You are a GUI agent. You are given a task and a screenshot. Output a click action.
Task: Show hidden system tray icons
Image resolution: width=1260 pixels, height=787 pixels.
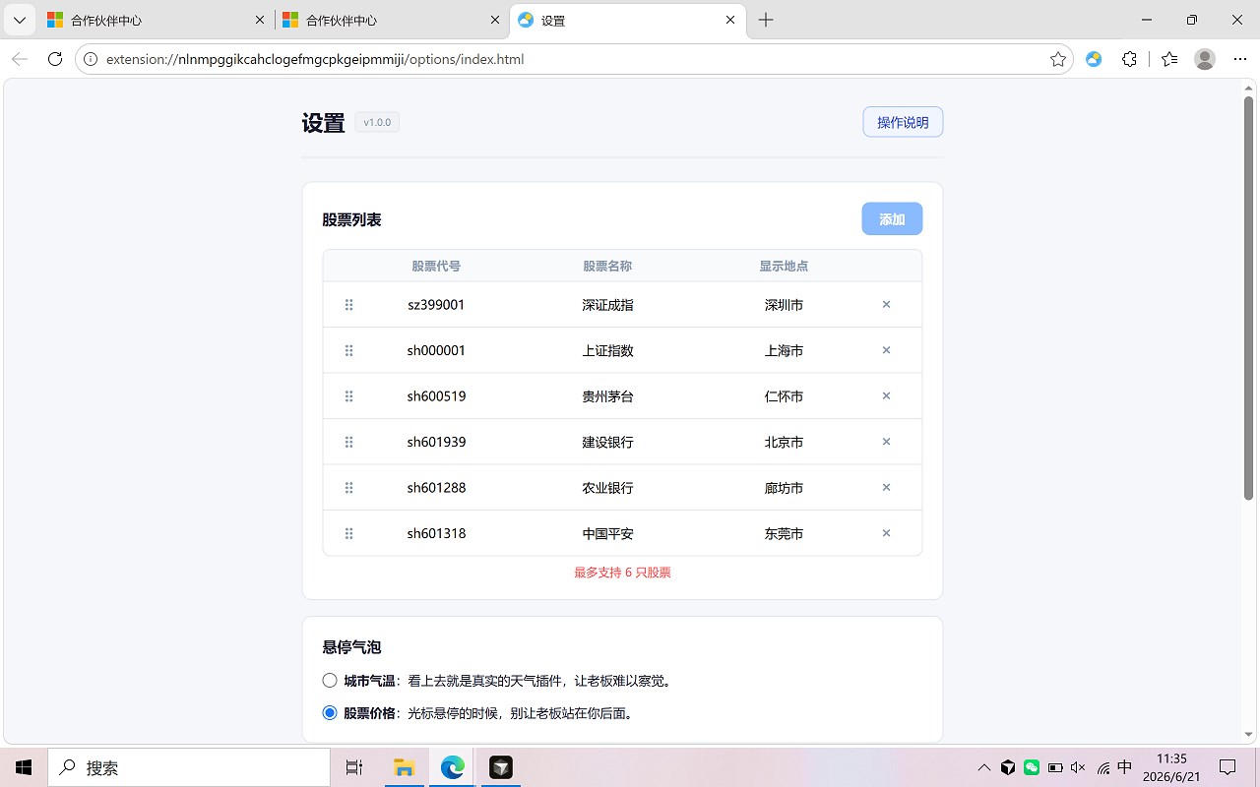(984, 767)
